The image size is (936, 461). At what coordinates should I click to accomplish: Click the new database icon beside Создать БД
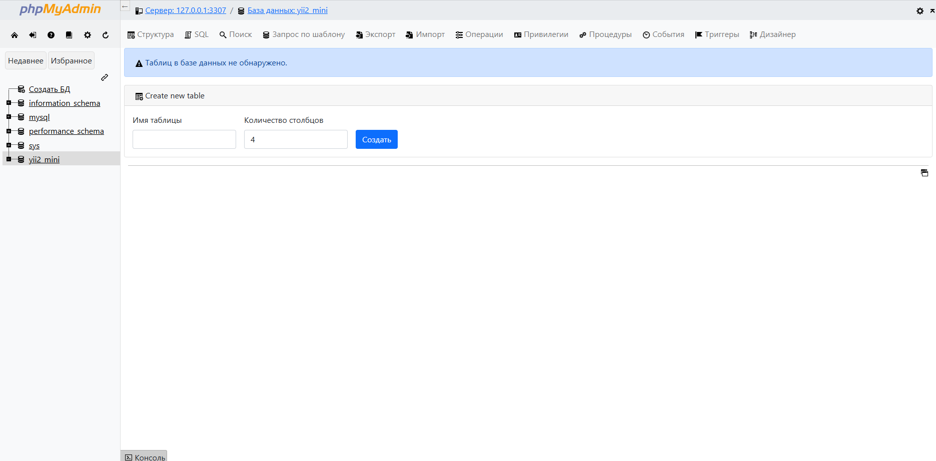(21, 89)
